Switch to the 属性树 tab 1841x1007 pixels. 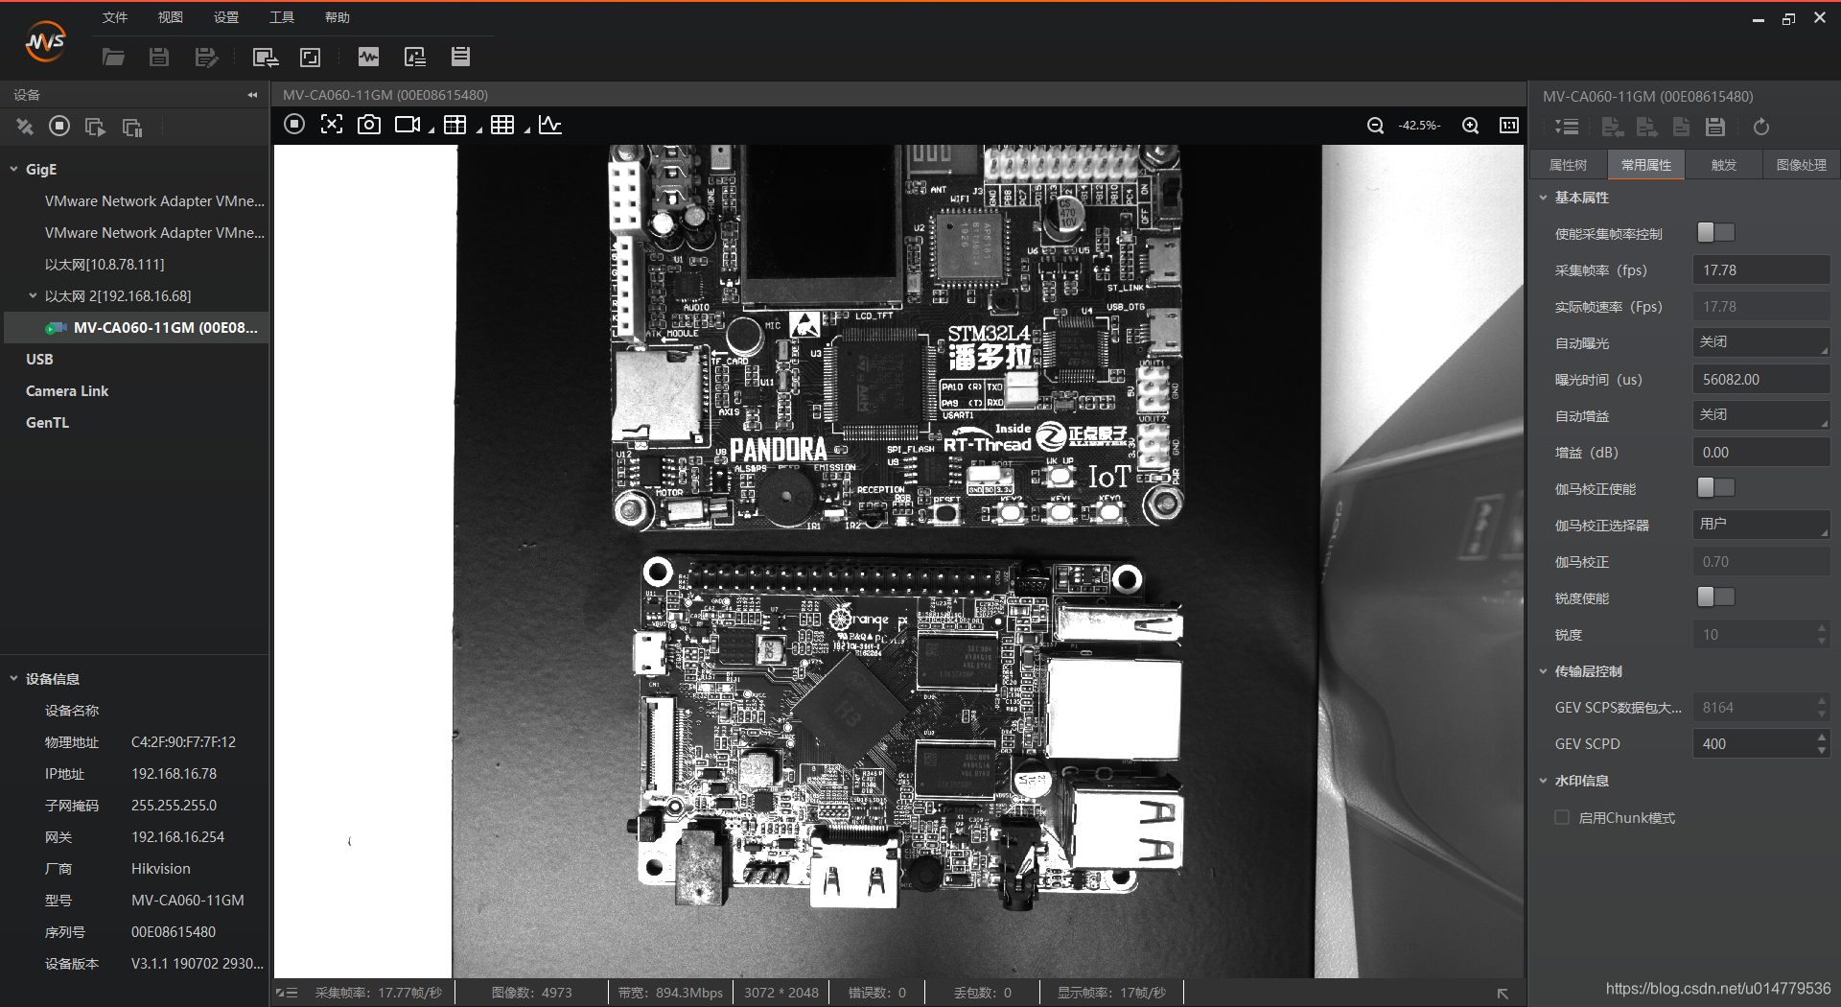point(1568,165)
